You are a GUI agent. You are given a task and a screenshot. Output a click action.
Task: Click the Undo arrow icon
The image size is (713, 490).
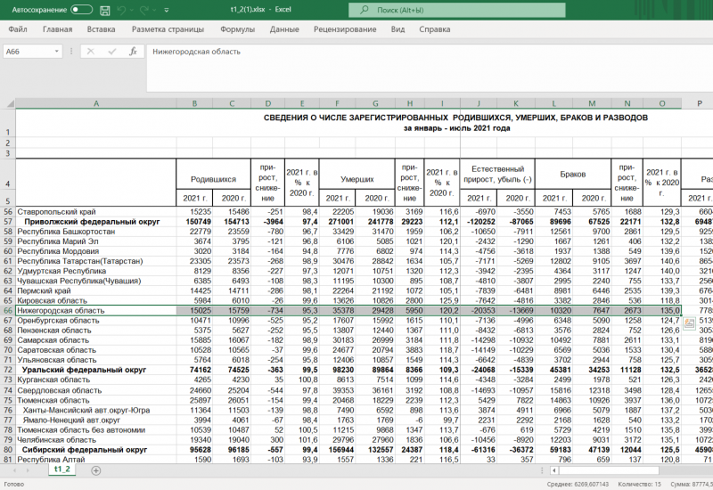(121, 10)
